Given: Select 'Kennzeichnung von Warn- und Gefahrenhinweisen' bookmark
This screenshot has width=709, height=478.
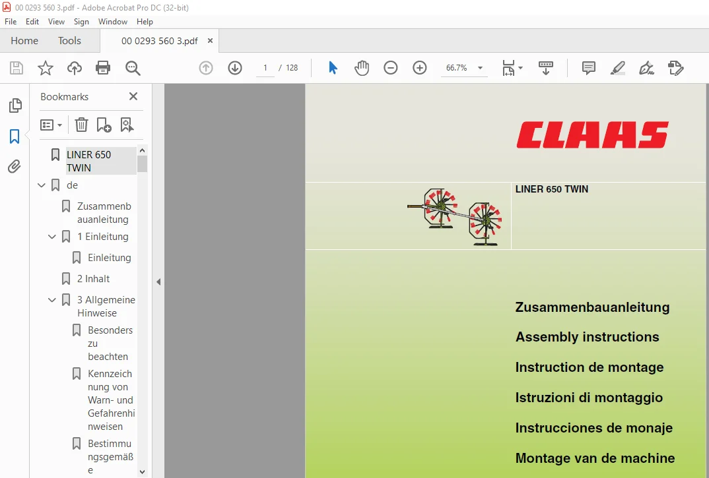Looking at the screenshot, I should [x=111, y=400].
